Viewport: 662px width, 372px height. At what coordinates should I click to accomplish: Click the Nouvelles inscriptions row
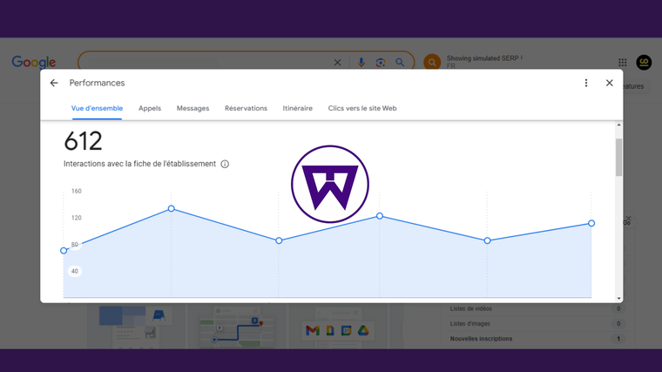(537, 339)
